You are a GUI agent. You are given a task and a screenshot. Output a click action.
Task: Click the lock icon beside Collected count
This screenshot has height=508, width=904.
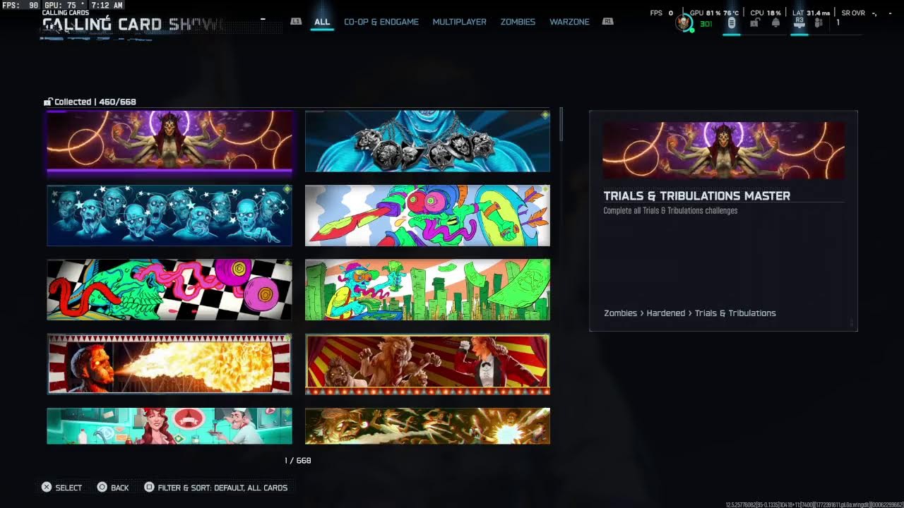[48, 102]
